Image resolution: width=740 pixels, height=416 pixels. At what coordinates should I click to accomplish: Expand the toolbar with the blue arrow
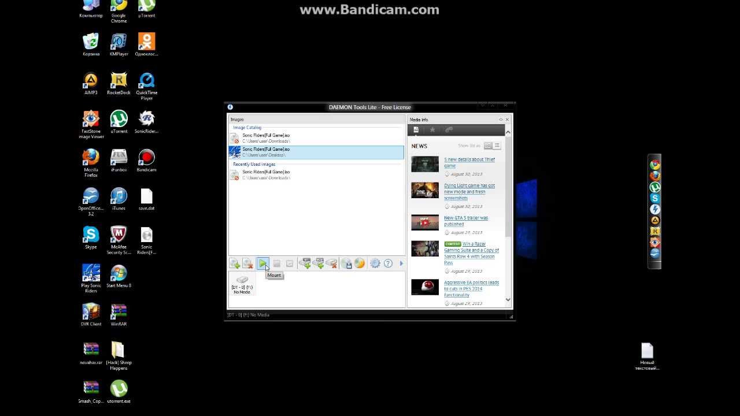[401, 263]
